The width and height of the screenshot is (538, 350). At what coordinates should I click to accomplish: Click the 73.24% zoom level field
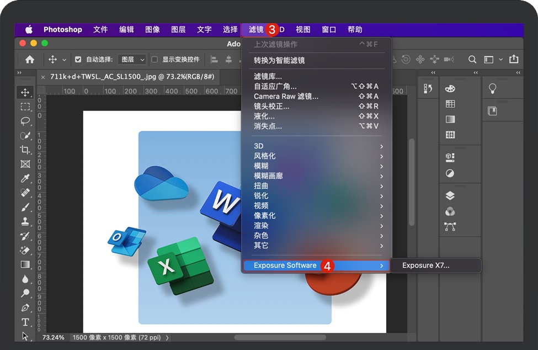pos(53,338)
